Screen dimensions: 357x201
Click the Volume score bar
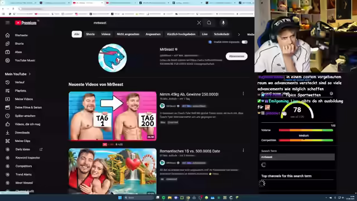tap(306, 130)
